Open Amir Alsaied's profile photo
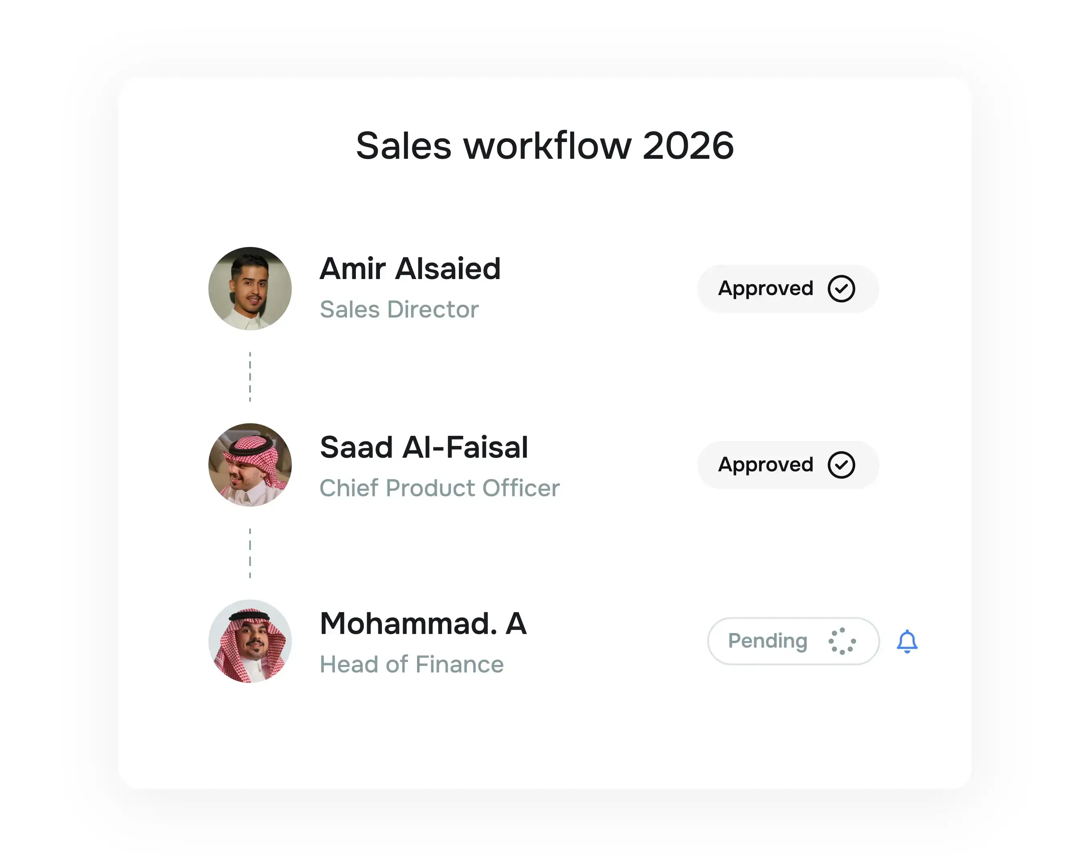The height and width of the screenshot is (866, 1090). [250, 288]
